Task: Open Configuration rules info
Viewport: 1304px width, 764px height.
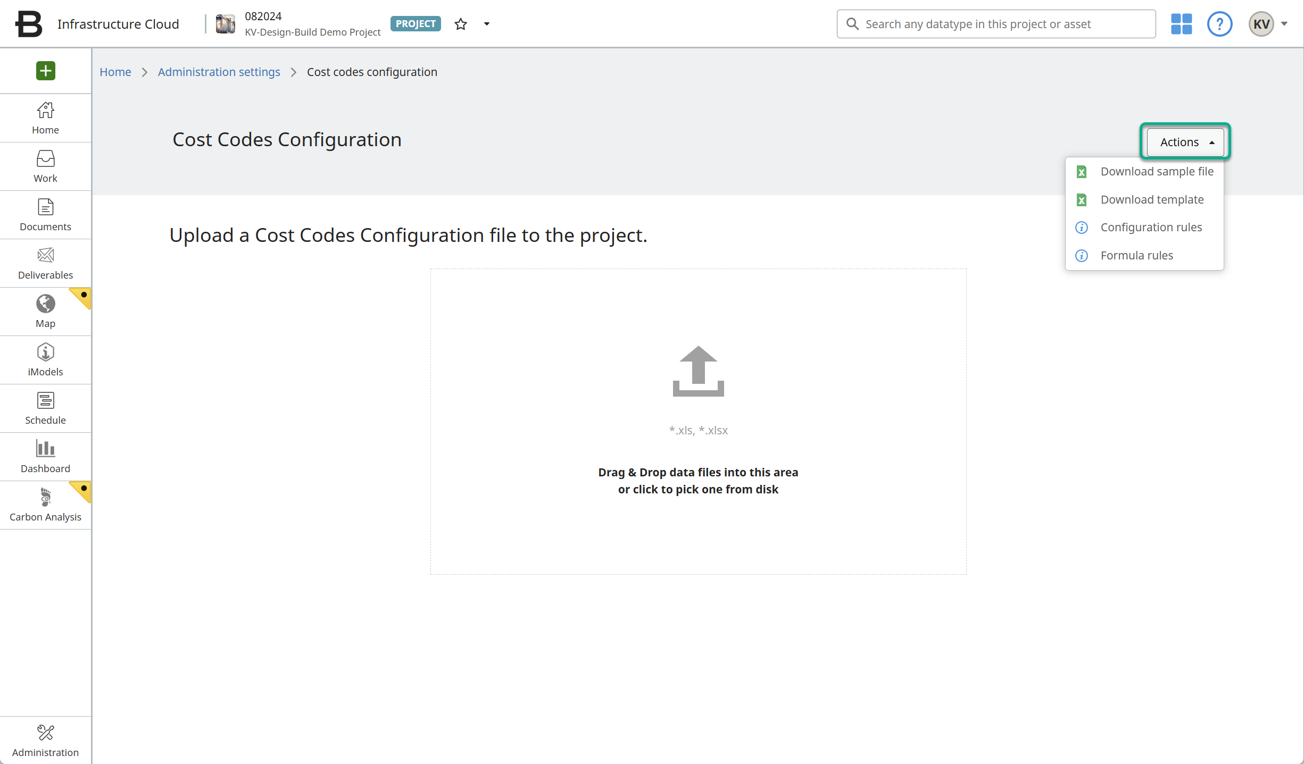Action: (1151, 228)
